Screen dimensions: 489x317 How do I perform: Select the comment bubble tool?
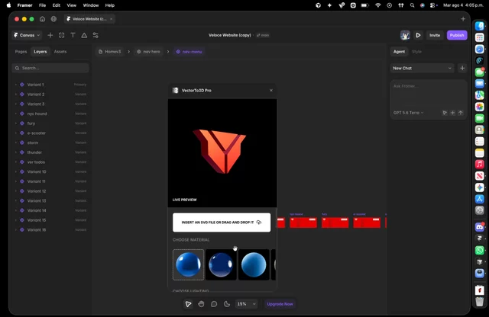tap(214, 304)
